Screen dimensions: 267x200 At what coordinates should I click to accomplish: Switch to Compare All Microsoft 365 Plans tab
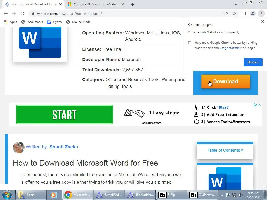click(96, 4)
